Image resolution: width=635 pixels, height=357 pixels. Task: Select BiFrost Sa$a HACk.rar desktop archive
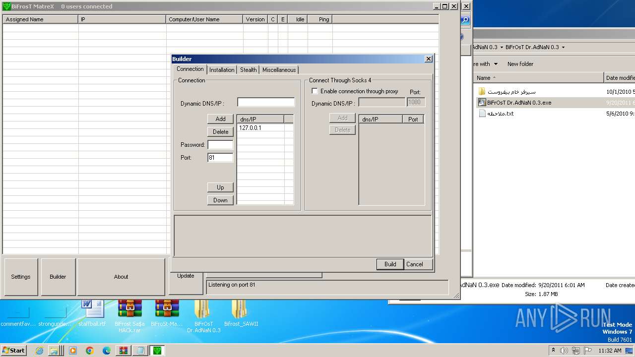pyautogui.click(x=129, y=316)
